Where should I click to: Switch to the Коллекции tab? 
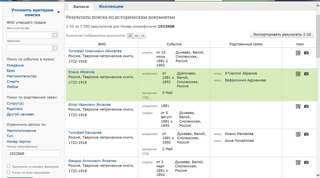tap(111, 7)
